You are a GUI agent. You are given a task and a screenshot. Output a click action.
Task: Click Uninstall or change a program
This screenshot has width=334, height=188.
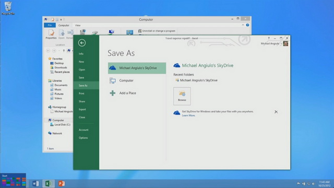157,31
